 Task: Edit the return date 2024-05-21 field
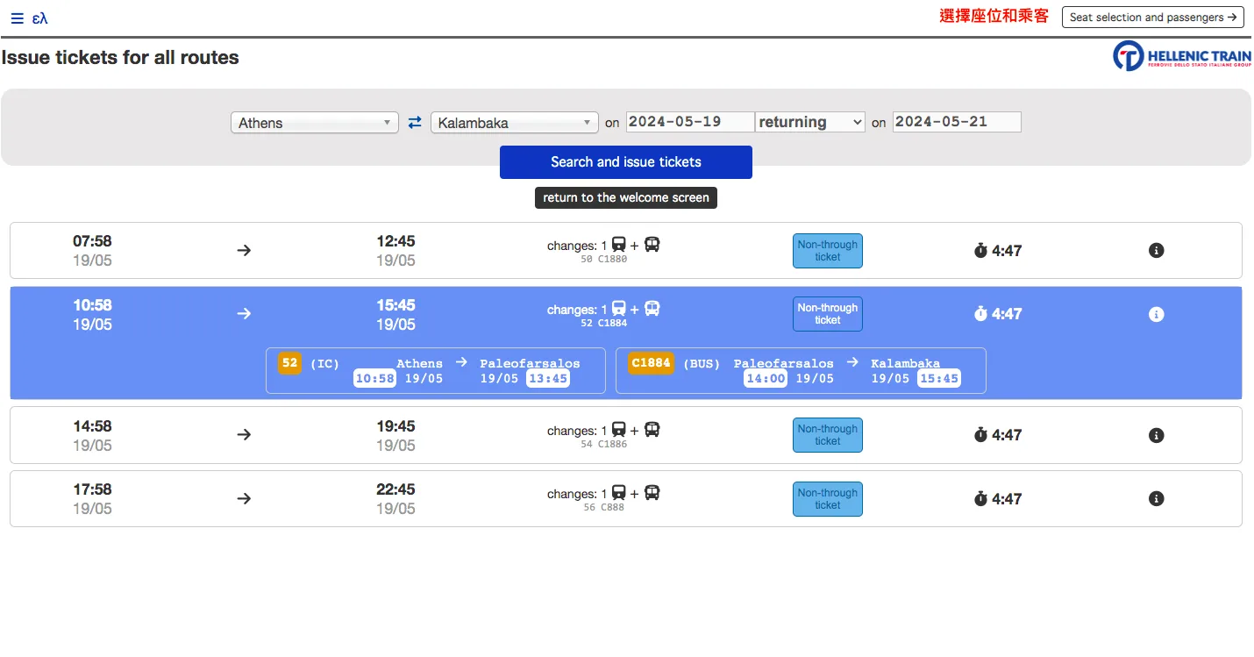957,122
